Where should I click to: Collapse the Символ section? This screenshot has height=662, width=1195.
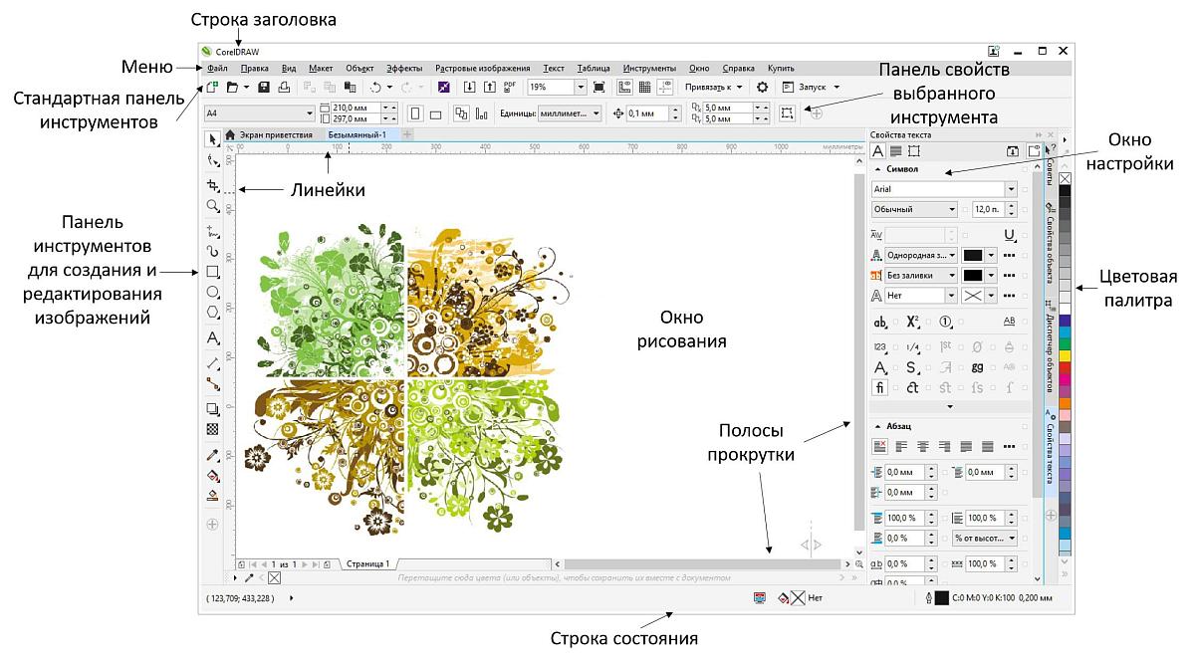pyautogui.click(x=877, y=169)
